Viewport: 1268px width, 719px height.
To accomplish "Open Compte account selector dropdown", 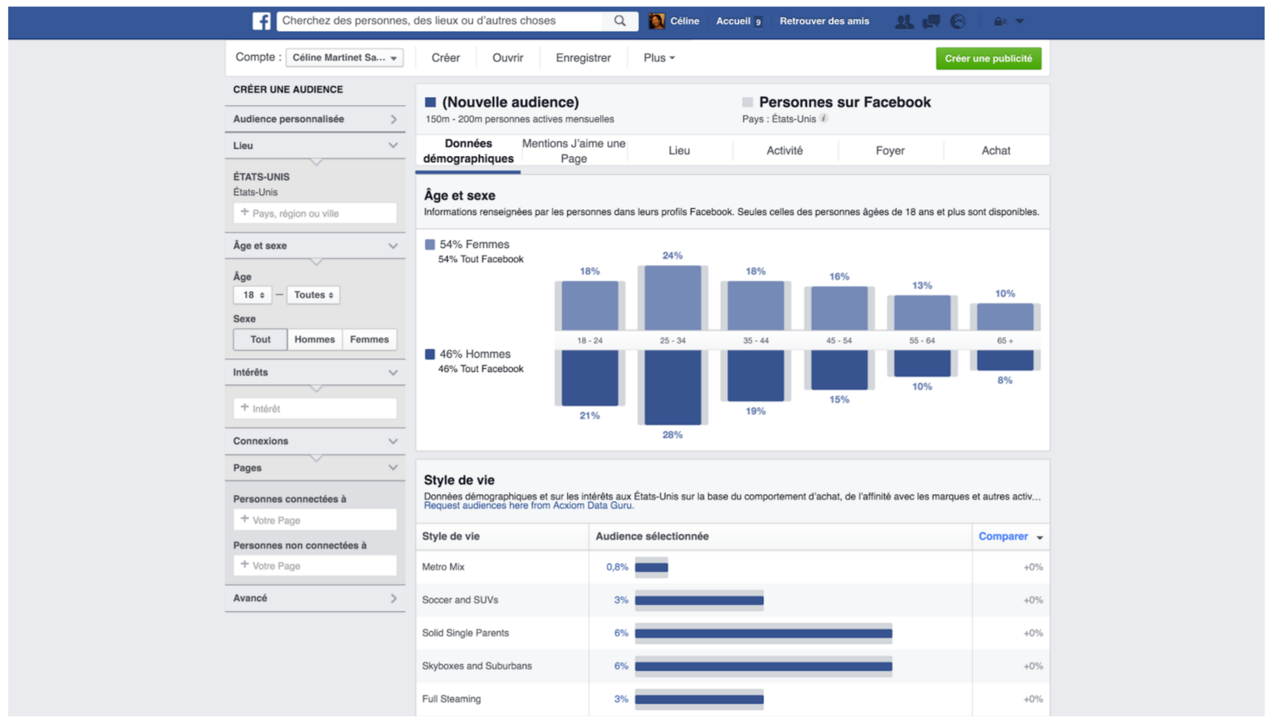I will 344,58.
